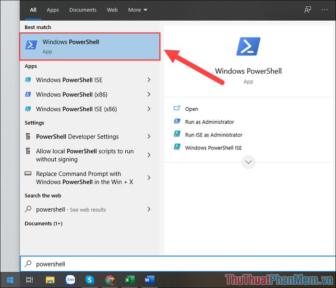Switch to the Web search tab
The height and width of the screenshot is (288, 336).
click(x=112, y=10)
